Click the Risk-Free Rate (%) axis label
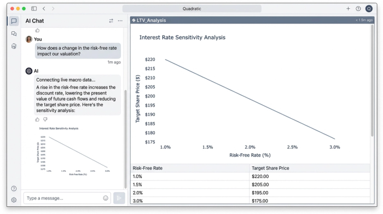 pos(250,155)
